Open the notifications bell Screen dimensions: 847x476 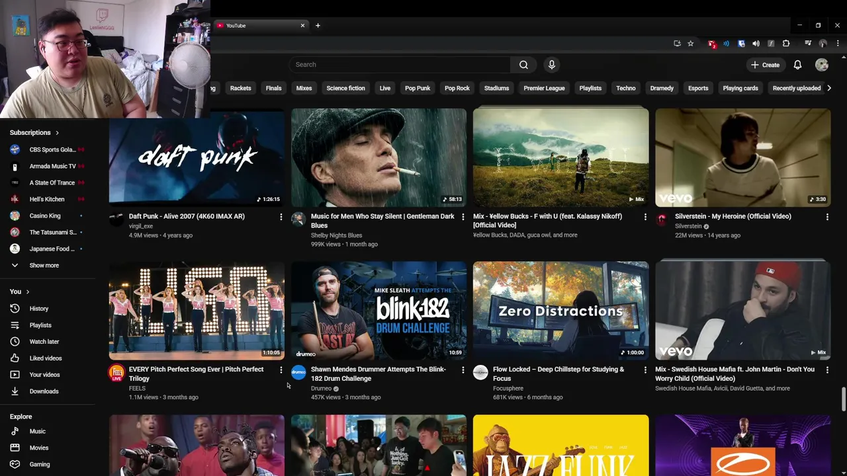(797, 65)
